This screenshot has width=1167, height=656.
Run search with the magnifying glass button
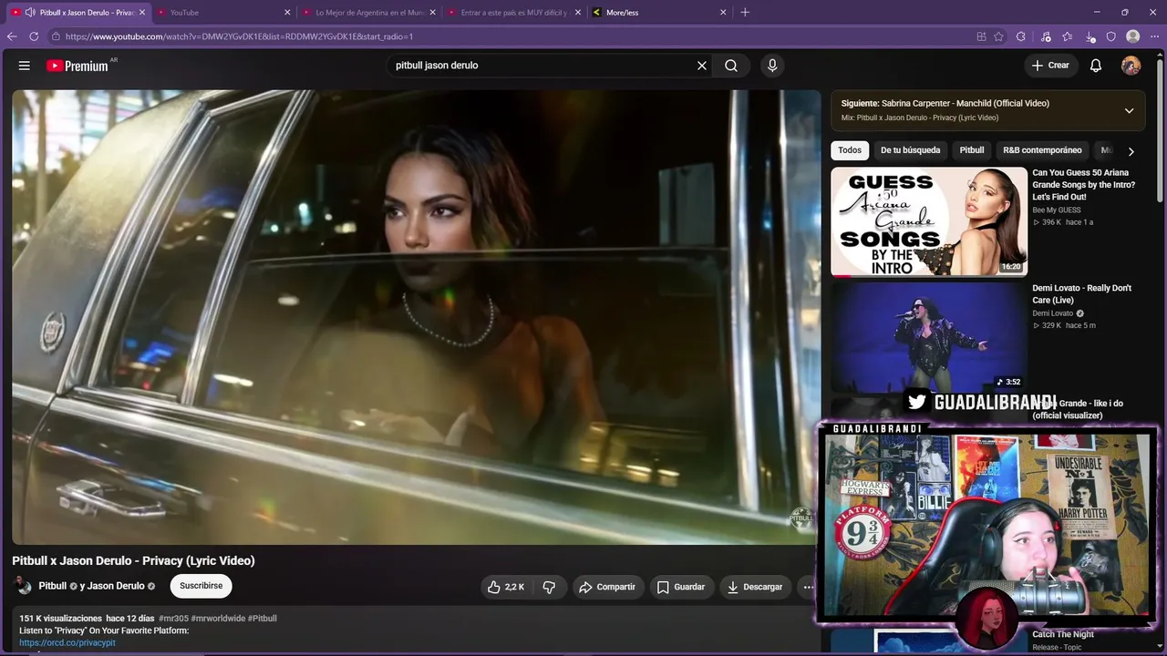click(731, 66)
